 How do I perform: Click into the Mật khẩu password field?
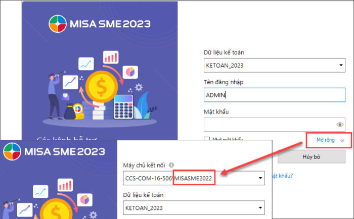tap(274, 124)
